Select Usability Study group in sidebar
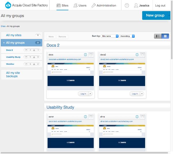 [13, 57]
